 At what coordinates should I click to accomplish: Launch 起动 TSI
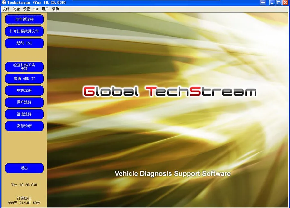coord(24,43)
